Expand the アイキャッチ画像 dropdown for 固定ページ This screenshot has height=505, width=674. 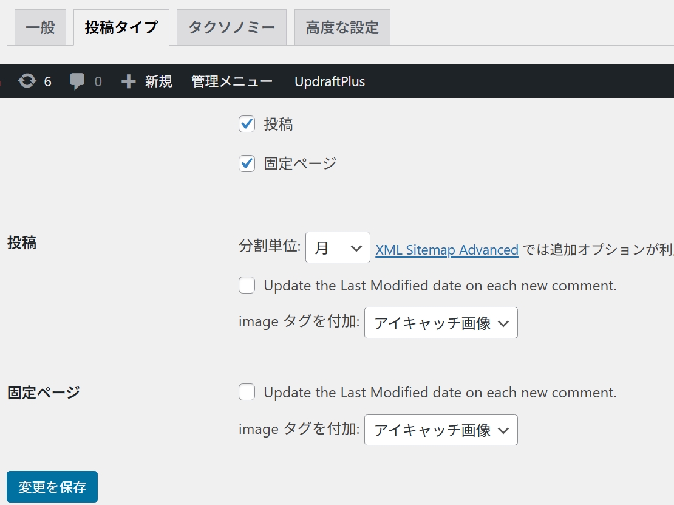click(441, 430)
